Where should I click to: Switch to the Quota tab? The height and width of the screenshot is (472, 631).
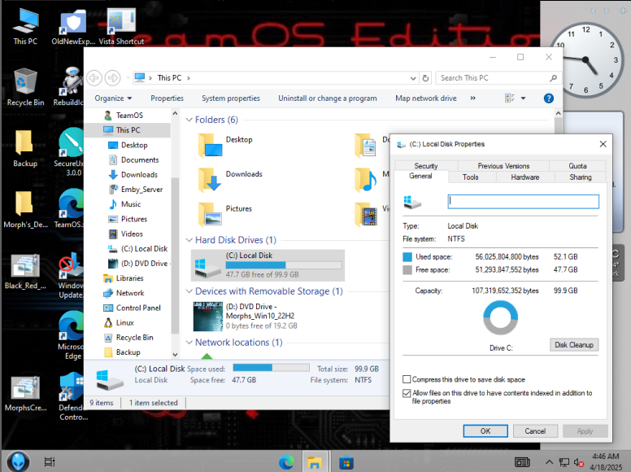(x=577, y=165)
